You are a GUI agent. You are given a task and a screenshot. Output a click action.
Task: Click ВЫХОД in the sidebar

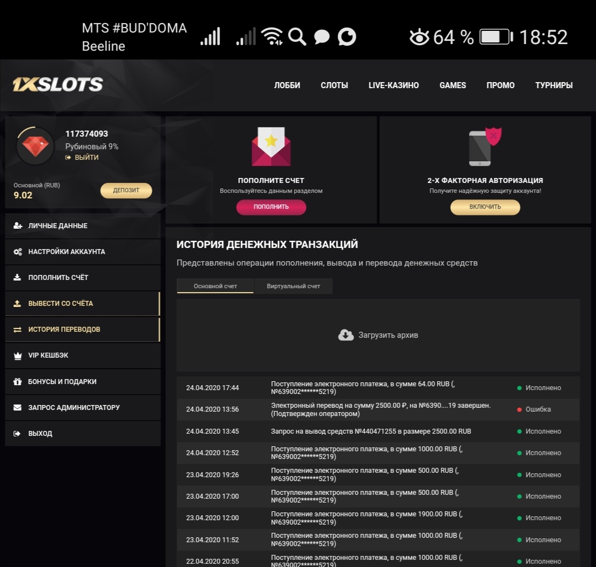pos(83,434)
